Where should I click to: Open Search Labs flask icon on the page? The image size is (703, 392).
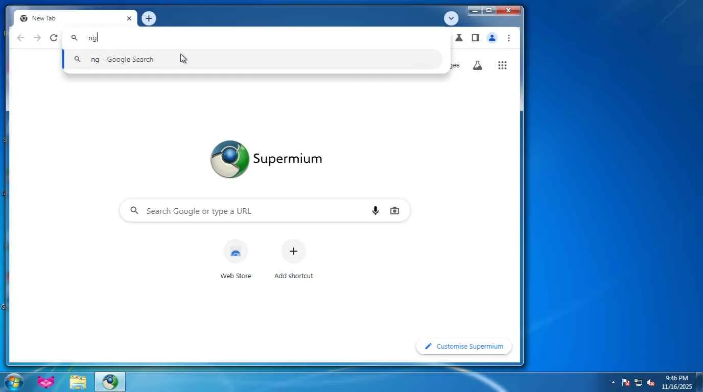tap(478, 65)
